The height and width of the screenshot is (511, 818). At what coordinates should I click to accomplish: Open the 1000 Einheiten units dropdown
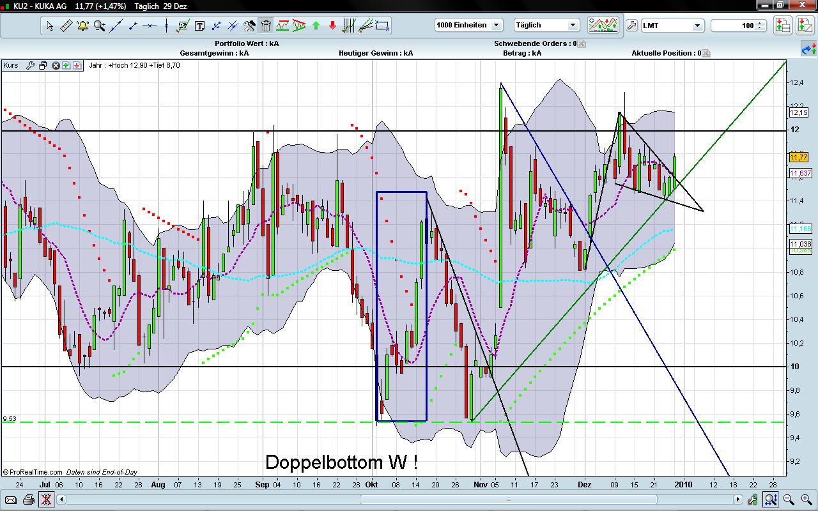[x=469, y=25]
